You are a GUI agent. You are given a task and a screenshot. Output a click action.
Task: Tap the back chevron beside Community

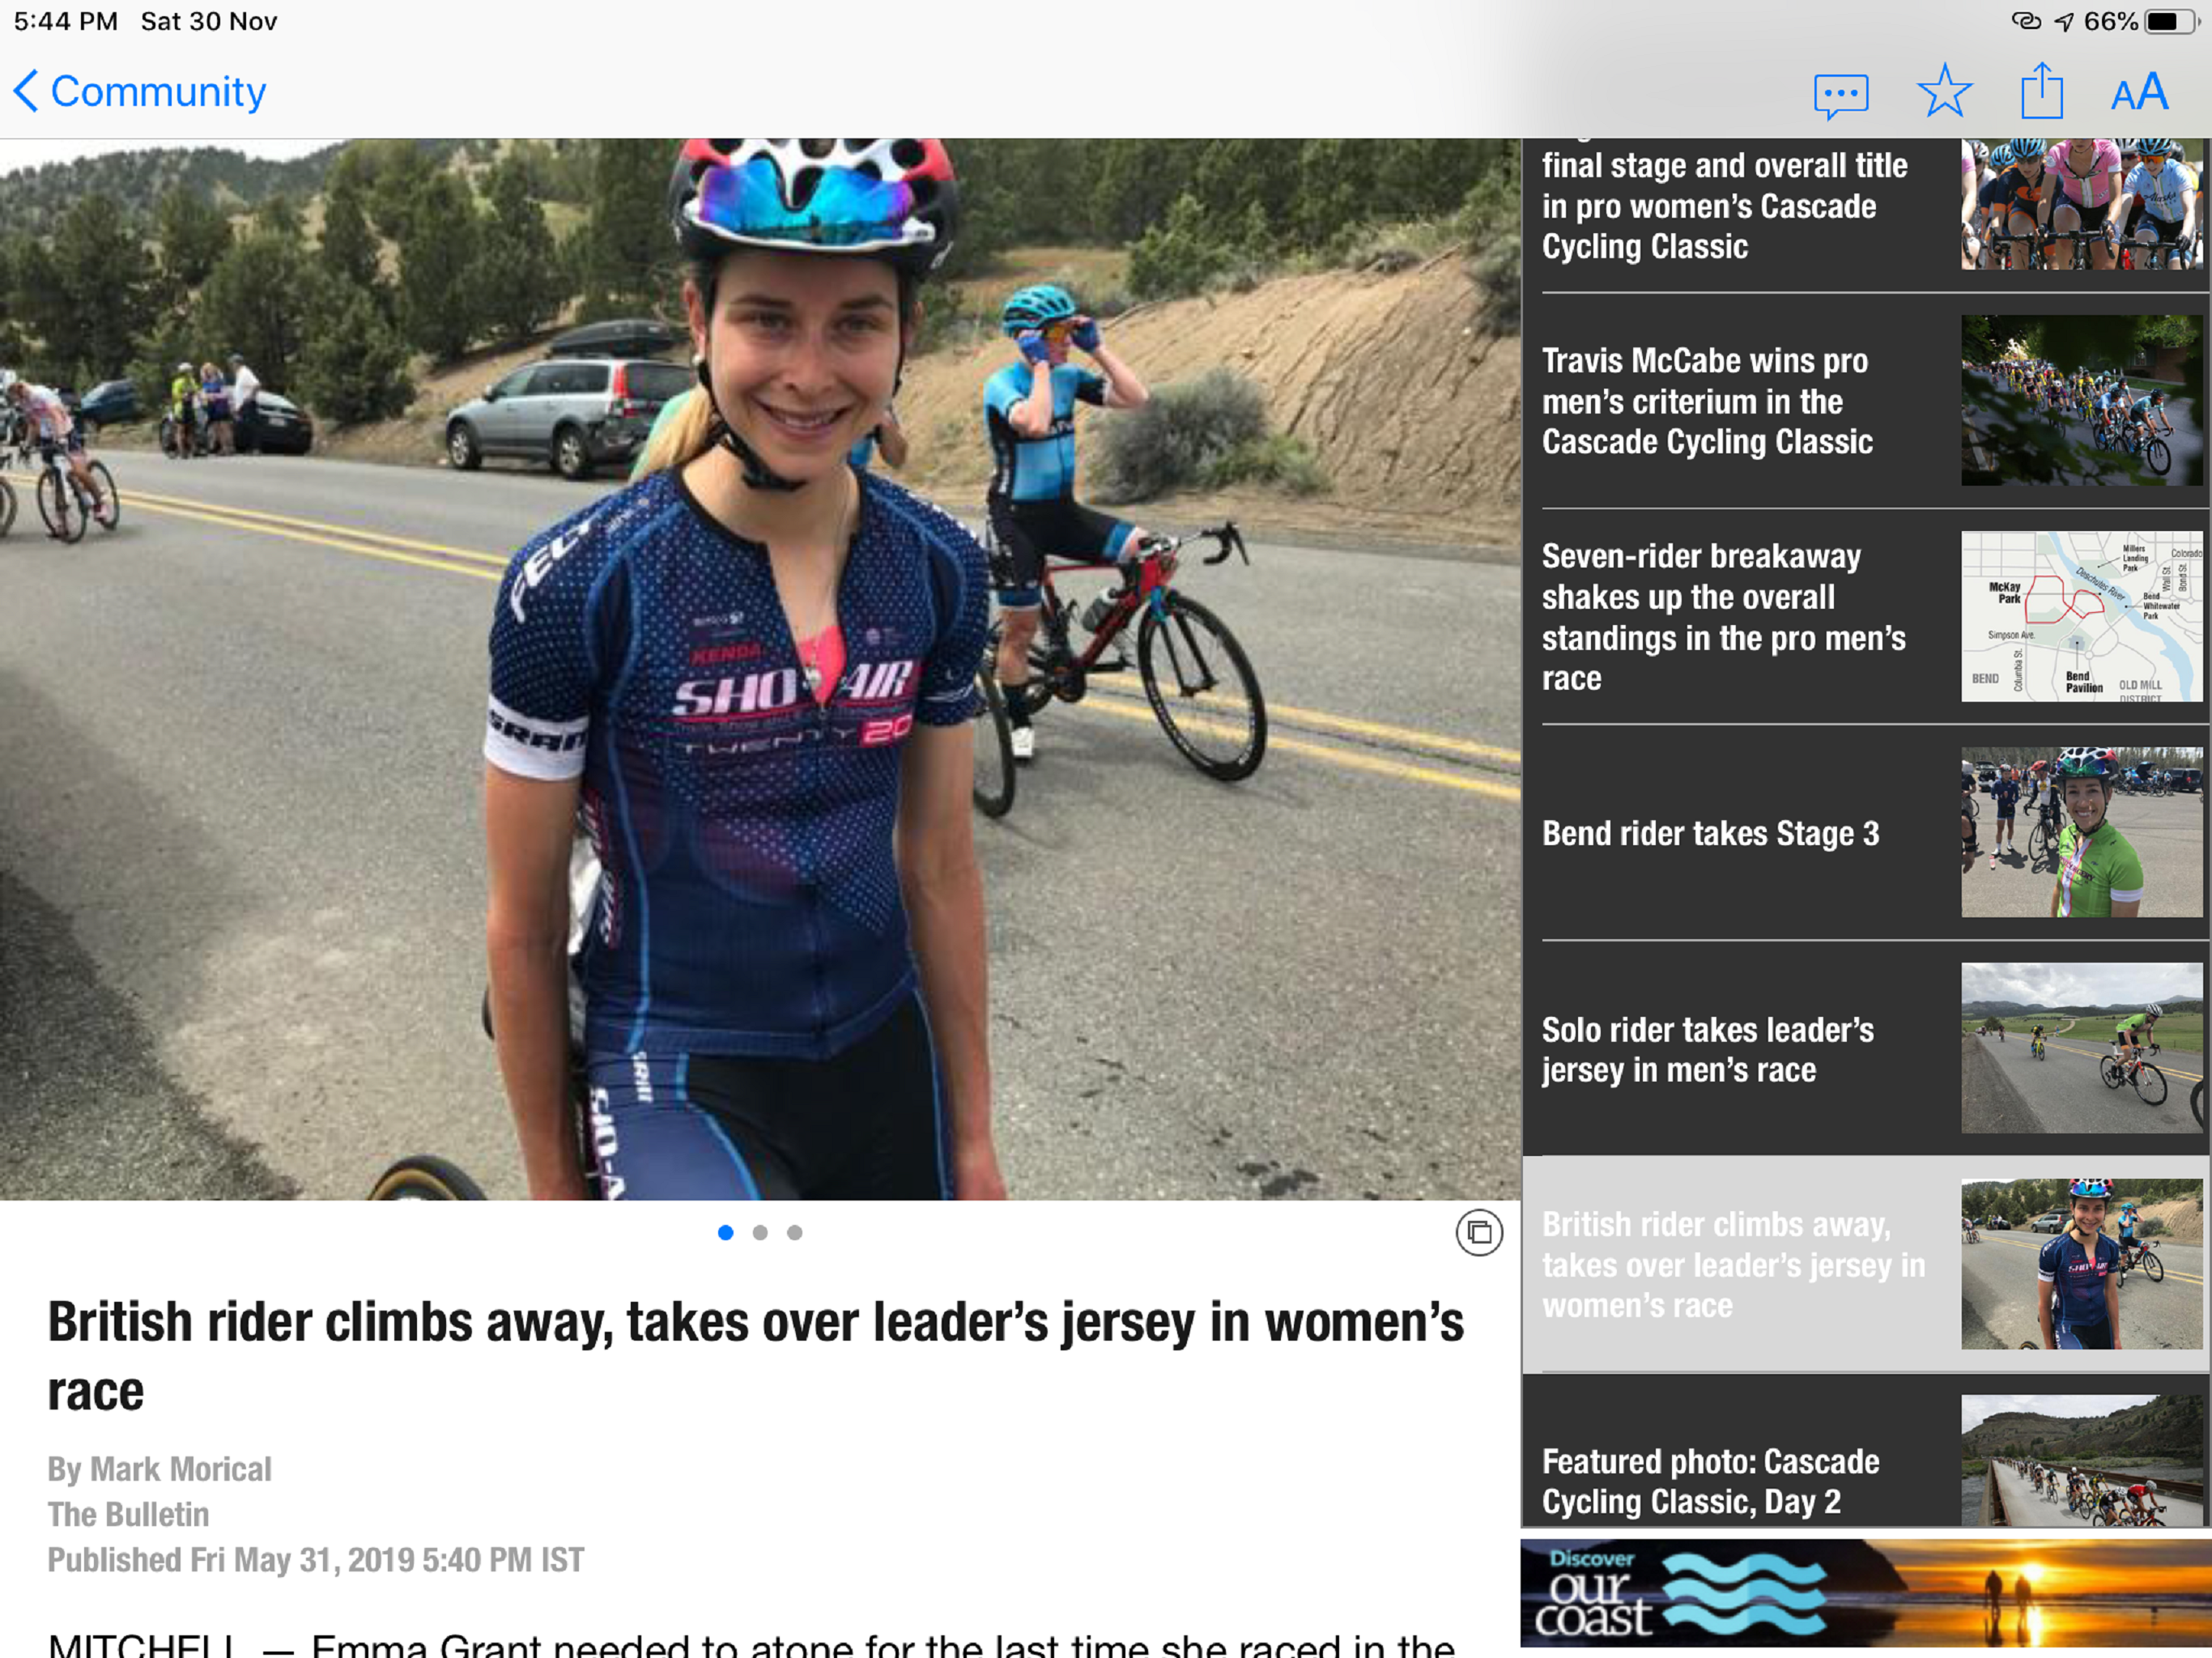pyautogui.click(x=27, y=91)
